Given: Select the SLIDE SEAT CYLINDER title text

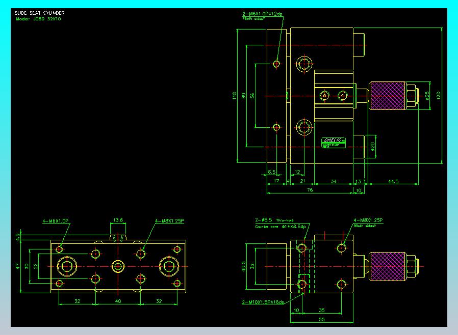Looking at the screenshot, I should point(39,13).
